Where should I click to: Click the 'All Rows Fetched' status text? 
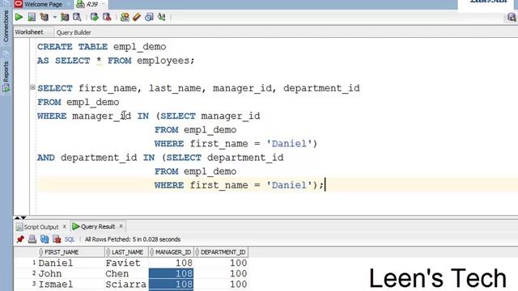point(133,239)
